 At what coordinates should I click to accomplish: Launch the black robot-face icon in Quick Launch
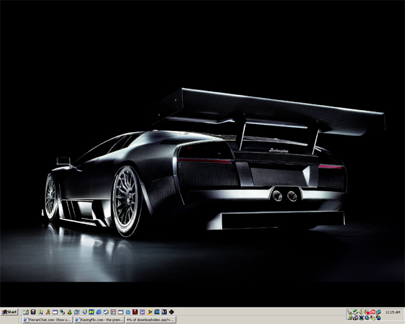pyautogui.click(x=33, y=312)
